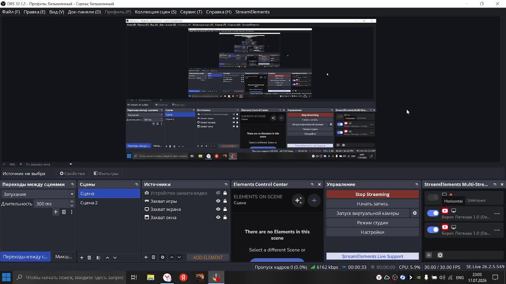The image size is (506, 284).
Task: Unlock the Устройство захвата видео source
Action: [225, 193]
